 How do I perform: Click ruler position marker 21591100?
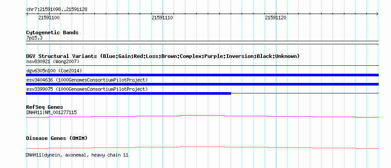(49, 18)
